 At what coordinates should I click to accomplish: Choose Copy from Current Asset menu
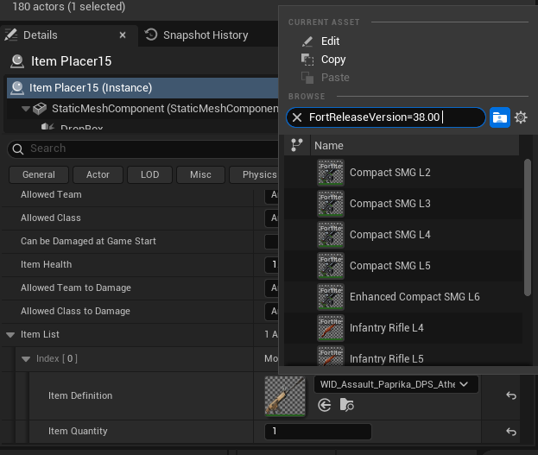[333, 60]
